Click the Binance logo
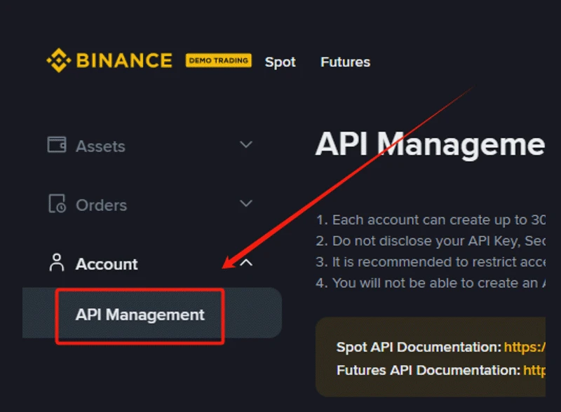This screenshot has height=412, width=561. [109, 60]
